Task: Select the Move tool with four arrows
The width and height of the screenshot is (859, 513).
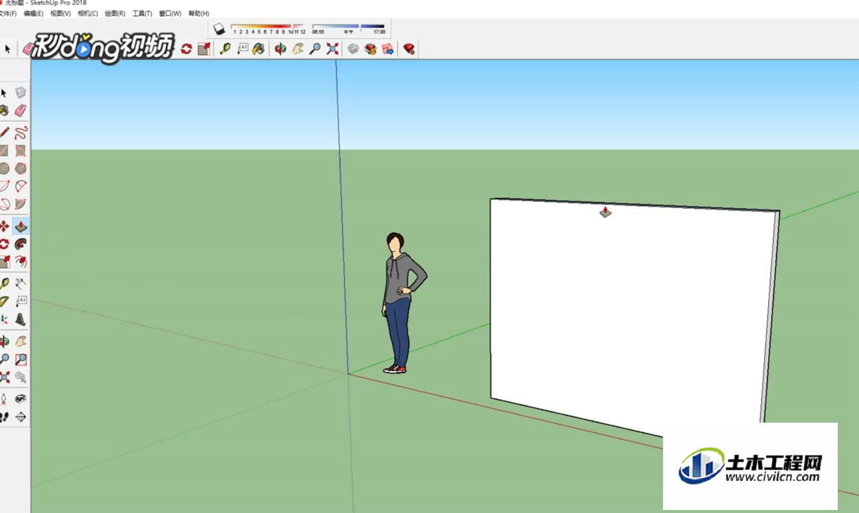Action: pos(4,226)
